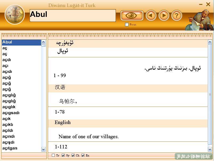This screenshot has width=214, height=161.
Task: Click the page reference 1-78
Action: click(60, 112)
